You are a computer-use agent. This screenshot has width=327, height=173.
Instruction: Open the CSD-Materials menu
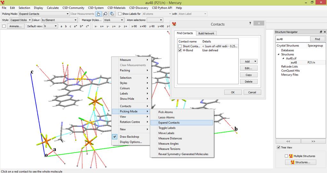coord(116,8)
